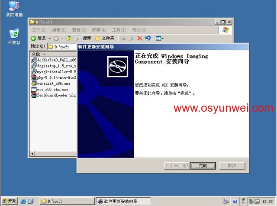277x206 pixels.
Task: Switch to D:\soft taskbar button
Action: pos(67,201)
